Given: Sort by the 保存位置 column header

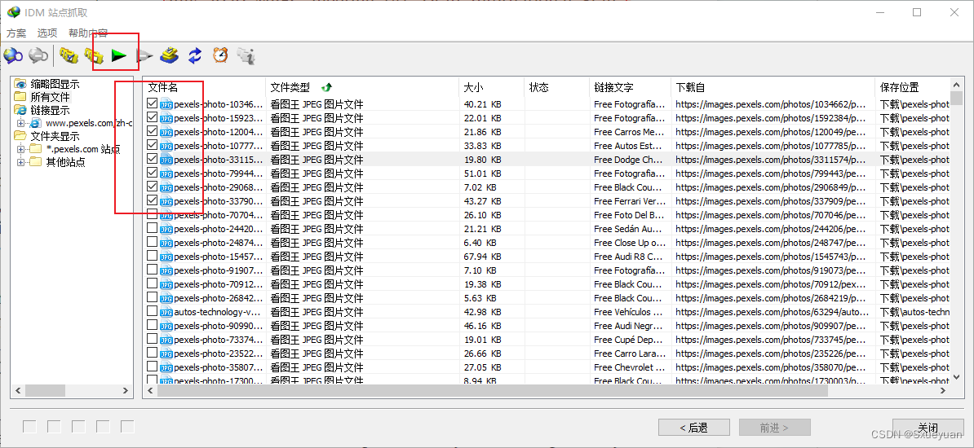Looking at the screenshot, I should click(913, 87).
